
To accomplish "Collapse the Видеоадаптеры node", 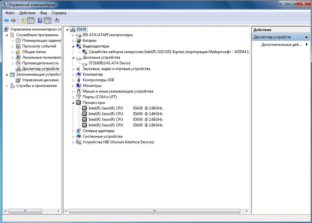I will [73, 46].
